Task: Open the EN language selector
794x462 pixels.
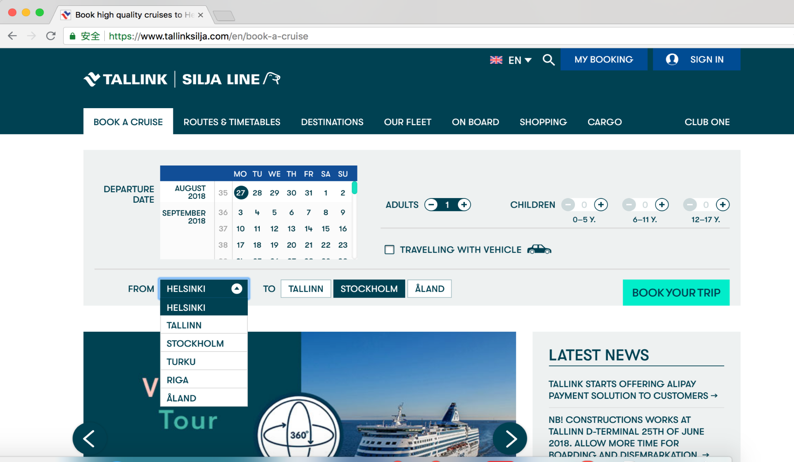Action: pyautogui.click(x=520, y=60)
